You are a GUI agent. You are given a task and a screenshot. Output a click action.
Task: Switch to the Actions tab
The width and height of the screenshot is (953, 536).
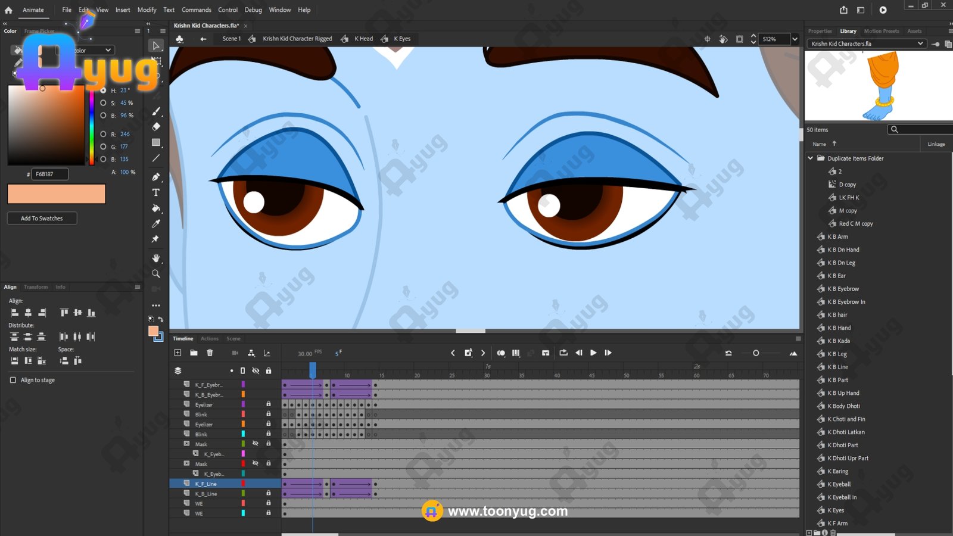tap(210, 338)
